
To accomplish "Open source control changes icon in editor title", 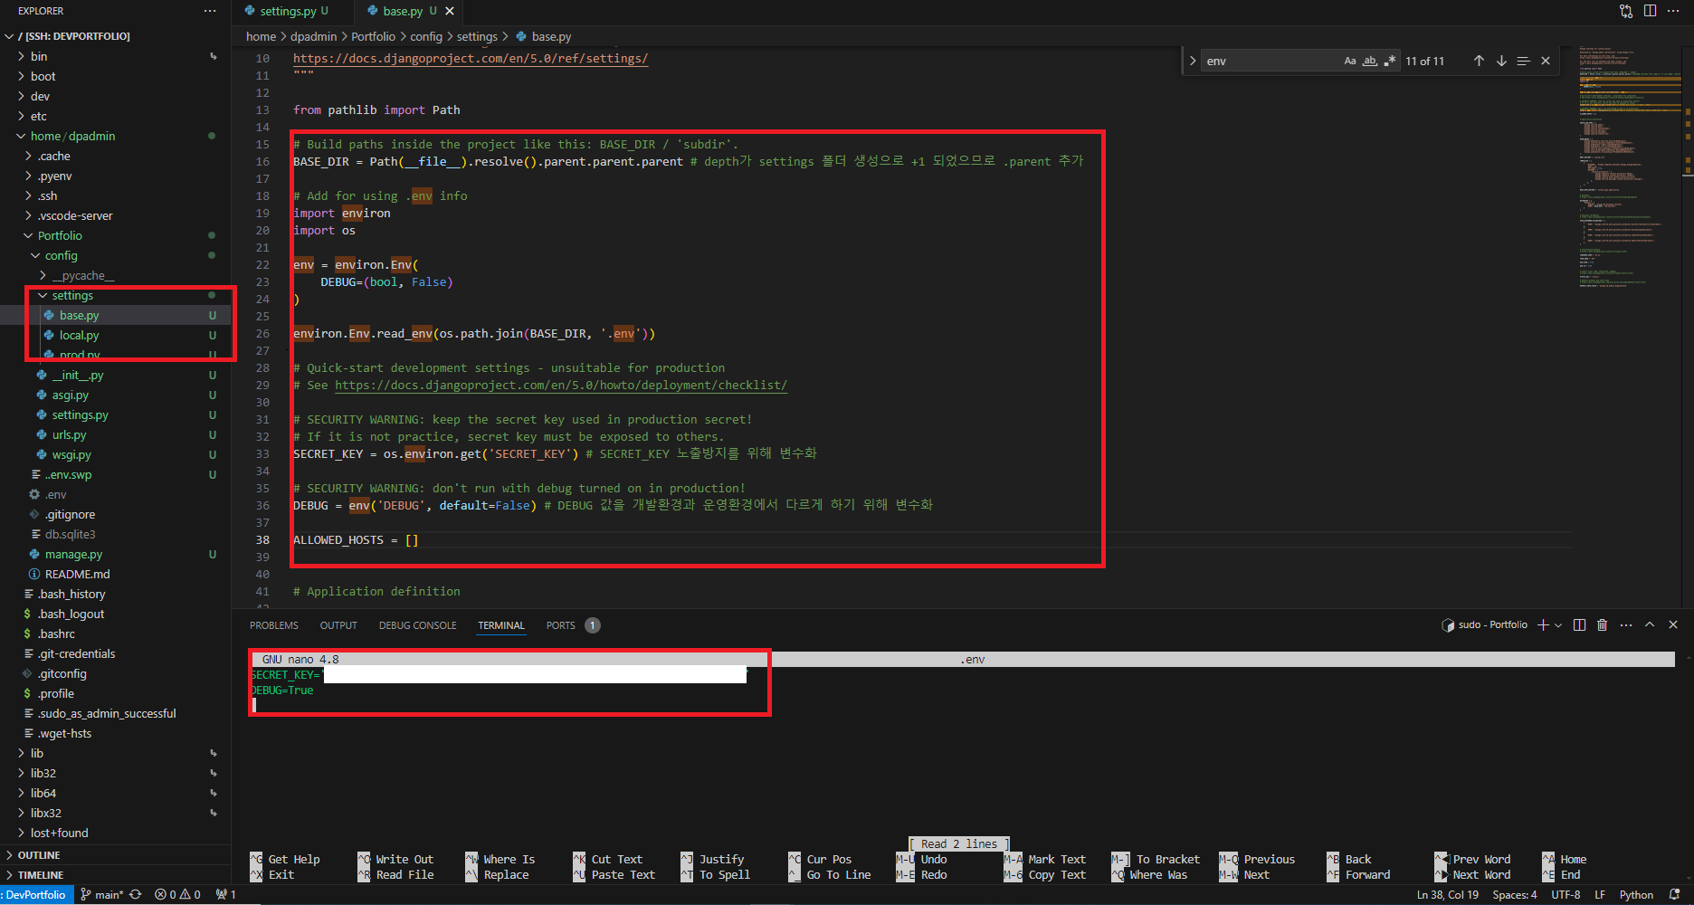I will [1626, 11].
